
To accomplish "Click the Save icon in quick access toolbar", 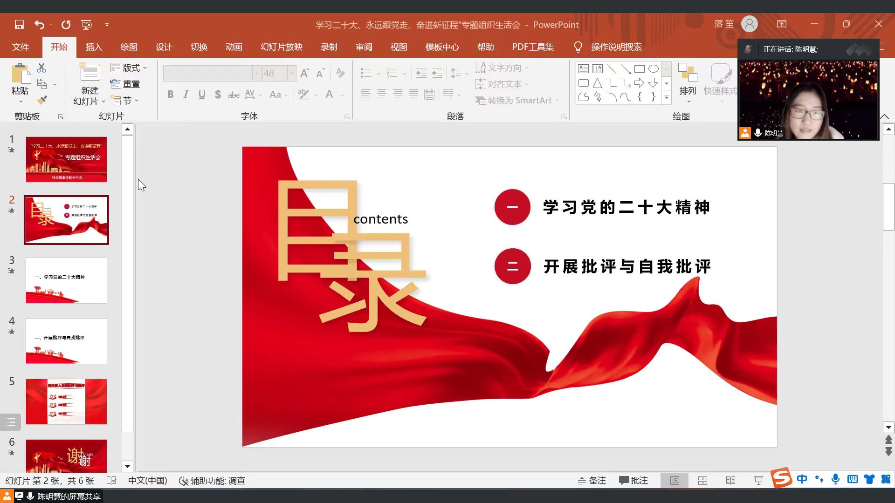I will pyautogui.click(x=19, y=25).
